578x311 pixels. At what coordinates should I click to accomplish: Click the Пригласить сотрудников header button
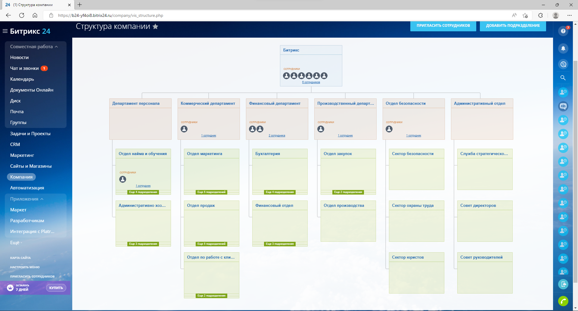[443, 26]
